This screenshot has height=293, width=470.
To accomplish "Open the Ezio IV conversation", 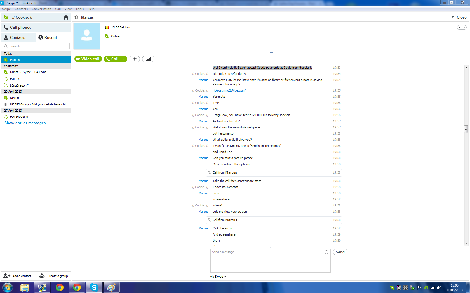I will coord(36,79).
